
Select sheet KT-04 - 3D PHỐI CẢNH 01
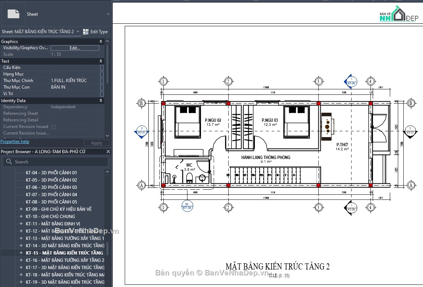click(51, 172)
